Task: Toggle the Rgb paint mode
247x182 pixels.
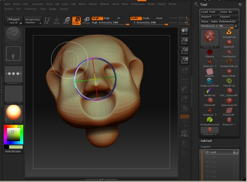Action: pyautogui.click(x=107, y=18)
